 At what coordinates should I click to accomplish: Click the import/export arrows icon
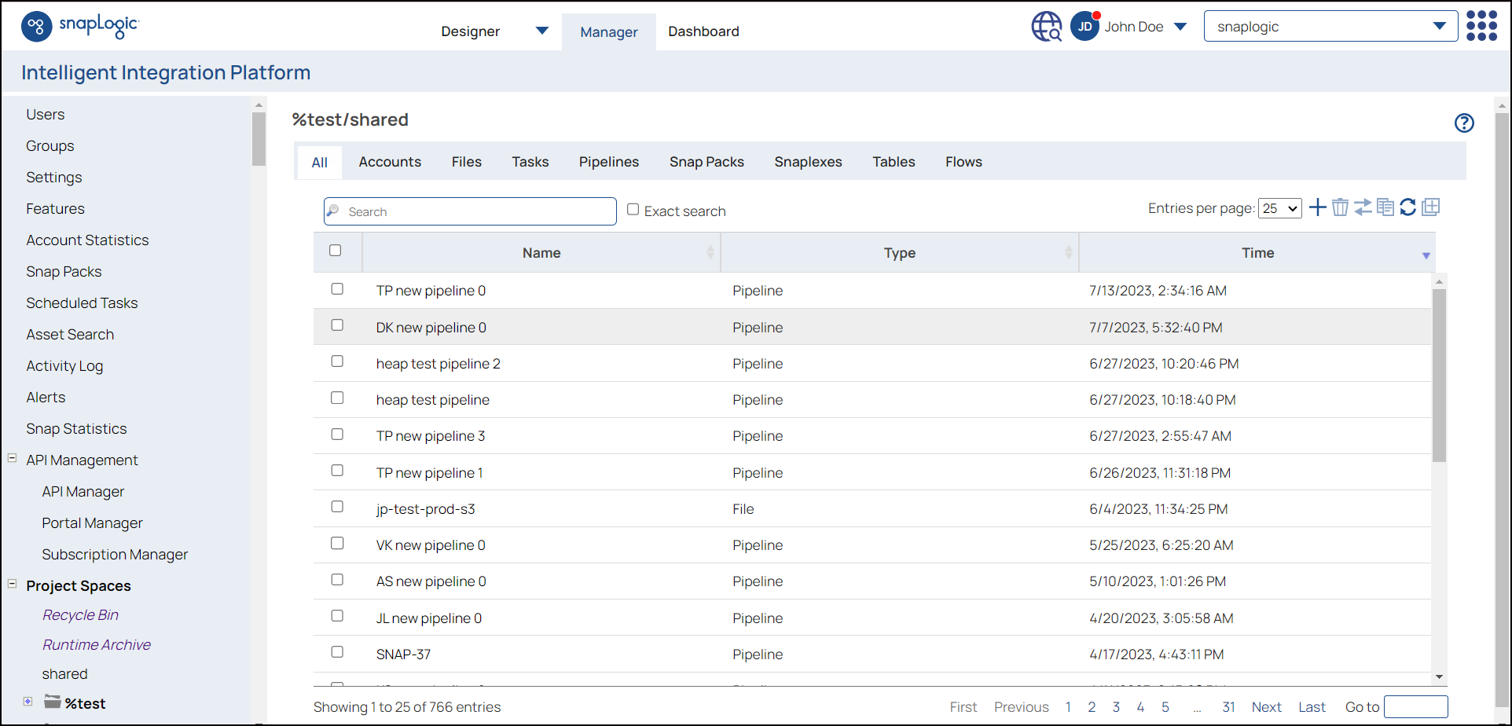coord(1362,207)
